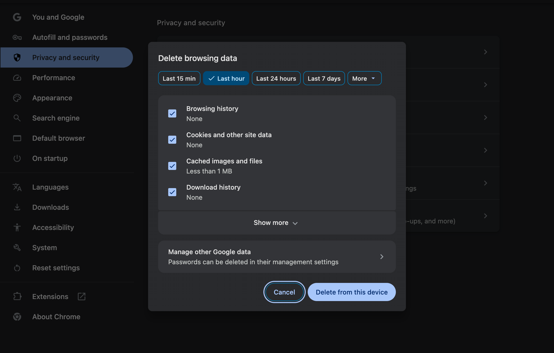Viewport: 554px width, 353px height.
Task: Click the 'Less than 1 MB' cache size text
Action: 209,171
